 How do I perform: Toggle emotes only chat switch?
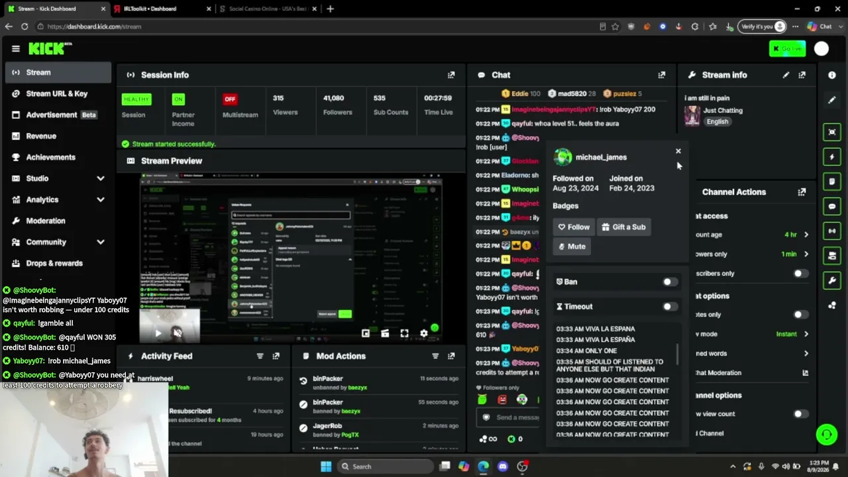tap(800, 315)
